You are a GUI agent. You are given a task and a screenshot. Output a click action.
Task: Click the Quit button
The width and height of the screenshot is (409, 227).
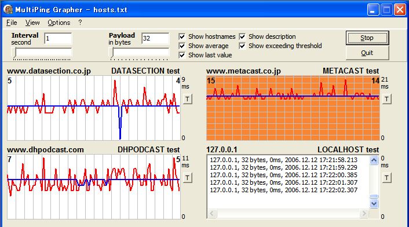point(367,53)
